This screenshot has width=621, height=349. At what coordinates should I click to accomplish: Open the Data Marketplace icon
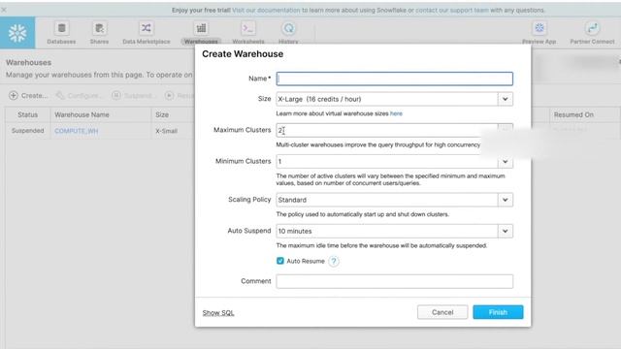[147, 28]
